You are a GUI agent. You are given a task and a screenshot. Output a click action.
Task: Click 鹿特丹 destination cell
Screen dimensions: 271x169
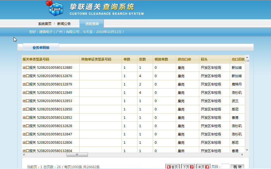coord(237,84)
